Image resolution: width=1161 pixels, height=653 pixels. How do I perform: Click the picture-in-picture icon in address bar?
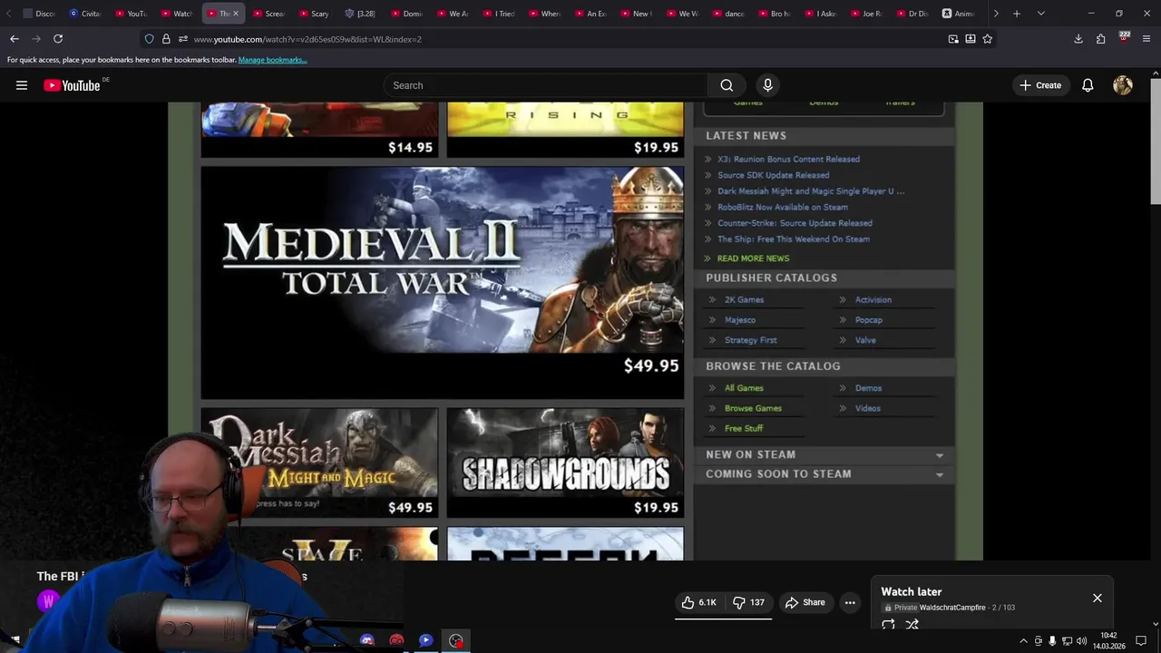[x=953, y=39]
